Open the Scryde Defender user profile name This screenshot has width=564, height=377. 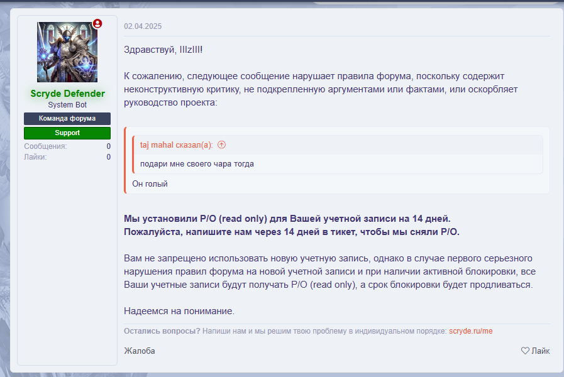[x=67, y=94]
